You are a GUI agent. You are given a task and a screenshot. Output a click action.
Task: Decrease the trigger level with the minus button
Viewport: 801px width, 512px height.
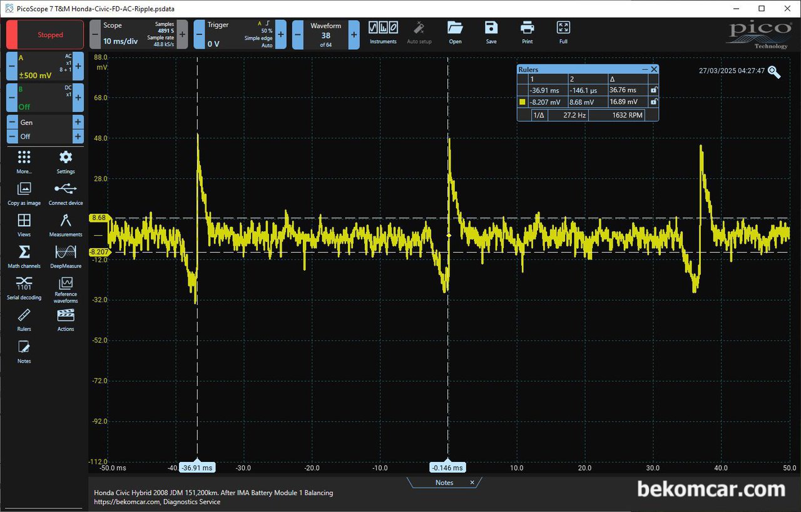pyautogui.click(x=199, y=34)
